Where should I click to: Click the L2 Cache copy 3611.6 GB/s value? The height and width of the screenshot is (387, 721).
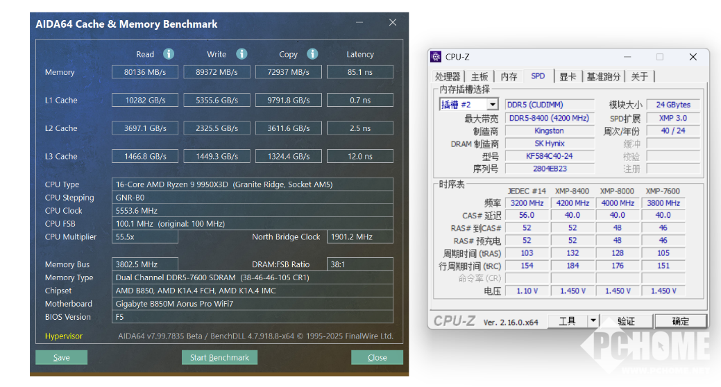(288, 128)
